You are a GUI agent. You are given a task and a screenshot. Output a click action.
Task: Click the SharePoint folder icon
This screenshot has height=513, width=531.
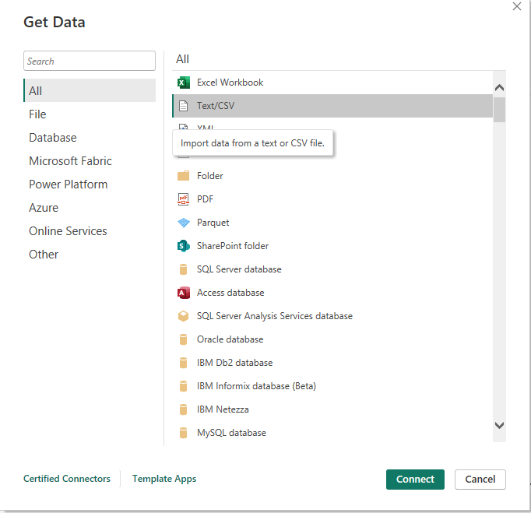[x=183, y=246]
